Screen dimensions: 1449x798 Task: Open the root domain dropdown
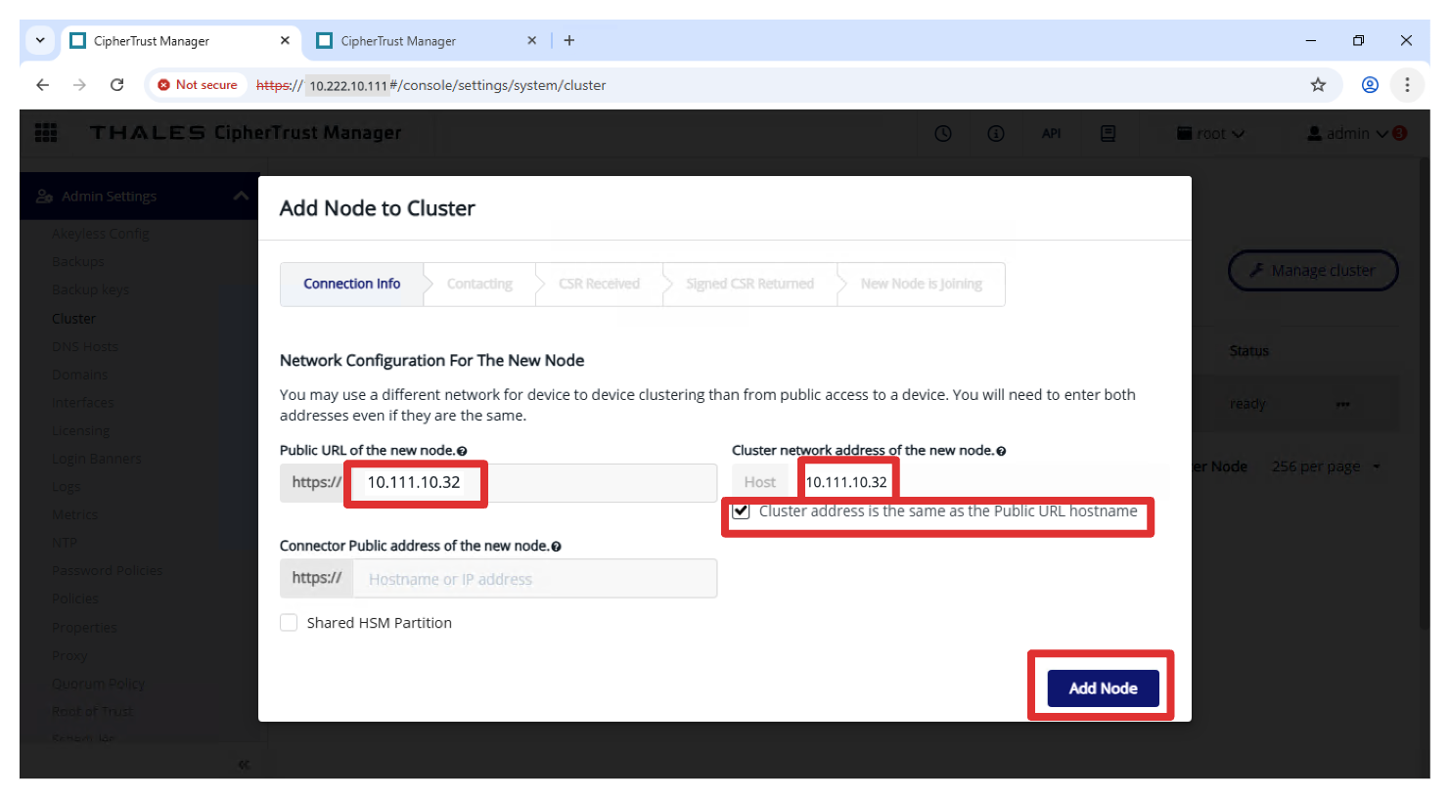[1210, 134]
